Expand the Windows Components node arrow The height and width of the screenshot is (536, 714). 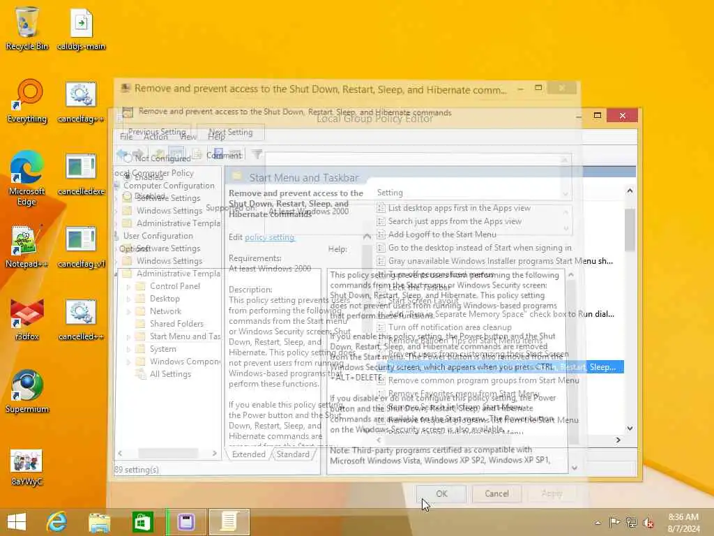pos(128,362)
